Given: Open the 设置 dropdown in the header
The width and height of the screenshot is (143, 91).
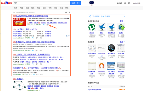Looking at the screenshot, I should (x=129, y=3).
